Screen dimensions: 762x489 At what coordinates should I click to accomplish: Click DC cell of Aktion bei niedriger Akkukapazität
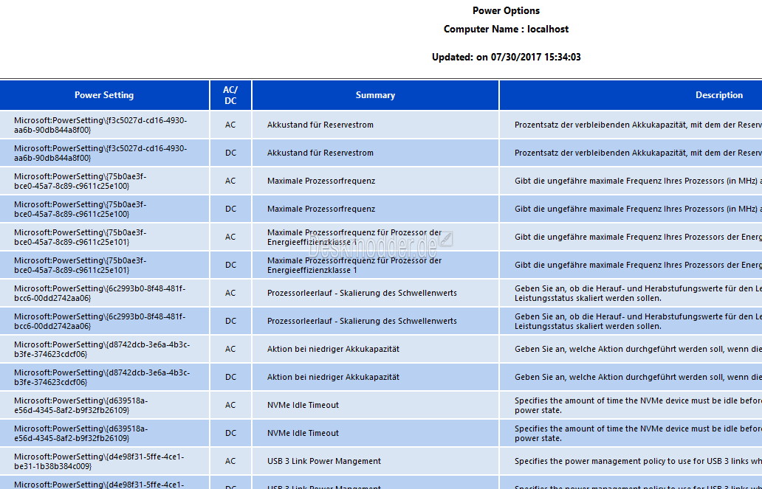[230, 378]
